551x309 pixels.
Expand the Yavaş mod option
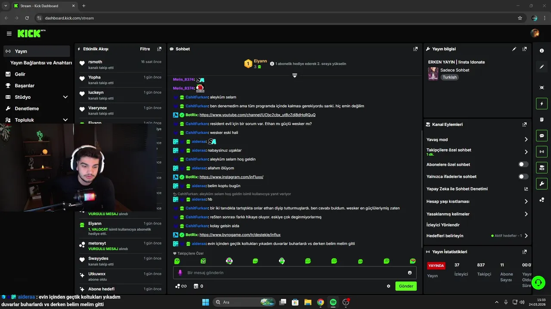pyautogui.click(x=477, y=139)
